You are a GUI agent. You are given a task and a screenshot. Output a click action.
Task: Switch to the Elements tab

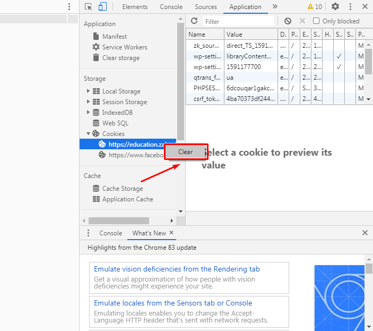click(135, 7)
